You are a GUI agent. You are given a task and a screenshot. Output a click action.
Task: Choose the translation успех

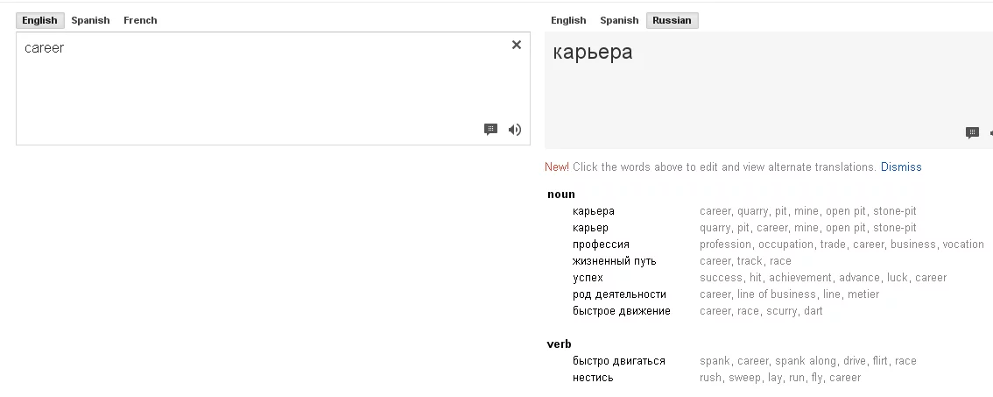(588, 278)
